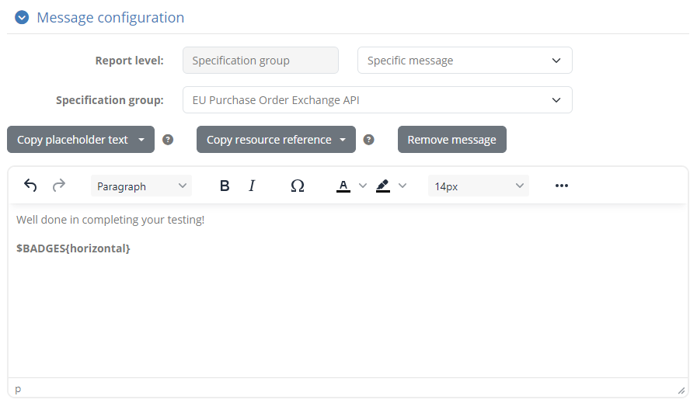Click the Message configuration heading
The image size is (697, 403).
tap(110, 17)
